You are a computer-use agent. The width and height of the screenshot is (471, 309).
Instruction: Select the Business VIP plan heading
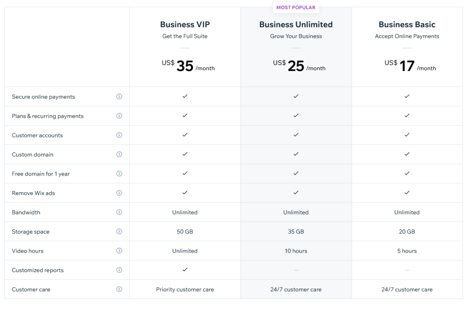coord(185,25)
